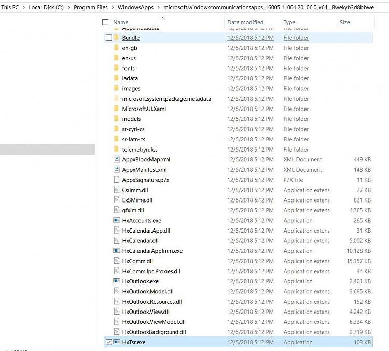Click XML Document type of AppxManifest.xml
389x351 pixels.
point(303,170)
